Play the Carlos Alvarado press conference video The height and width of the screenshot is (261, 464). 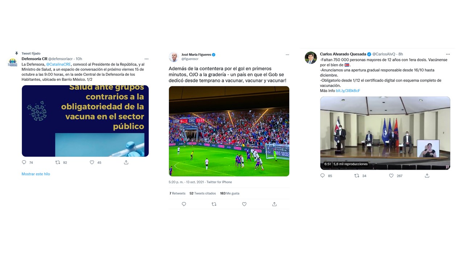coord(385,133)
